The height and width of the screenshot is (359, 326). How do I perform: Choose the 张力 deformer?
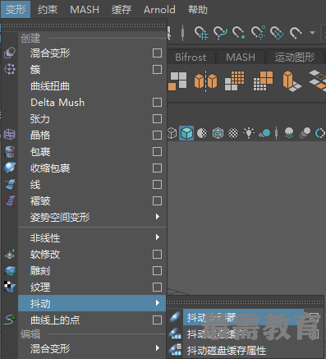coord(40,119)
